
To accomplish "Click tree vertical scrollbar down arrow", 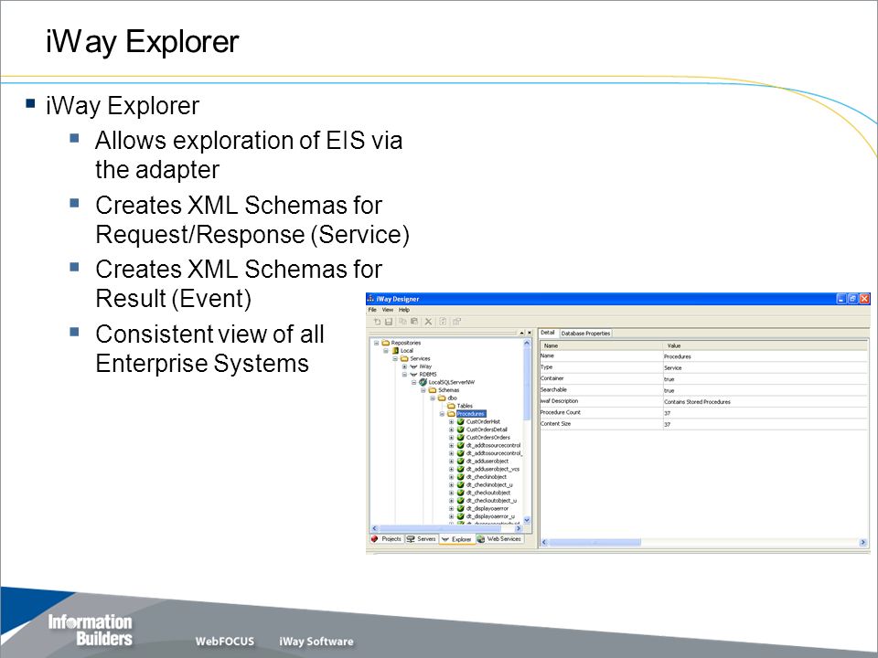I will click(x=527, y=520).
